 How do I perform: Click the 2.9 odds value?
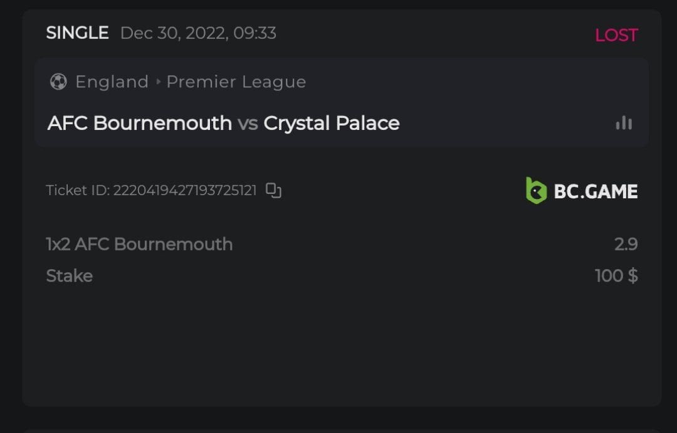point(626,244)
